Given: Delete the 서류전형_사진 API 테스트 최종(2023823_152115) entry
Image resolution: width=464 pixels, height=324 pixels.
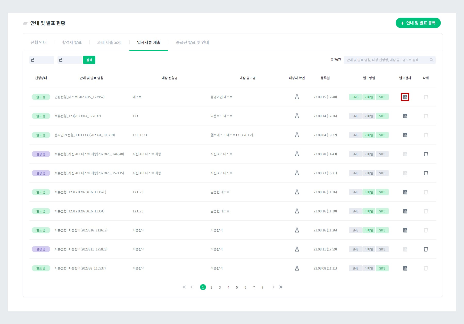Looking at the screenshot, I should (426, 173).
